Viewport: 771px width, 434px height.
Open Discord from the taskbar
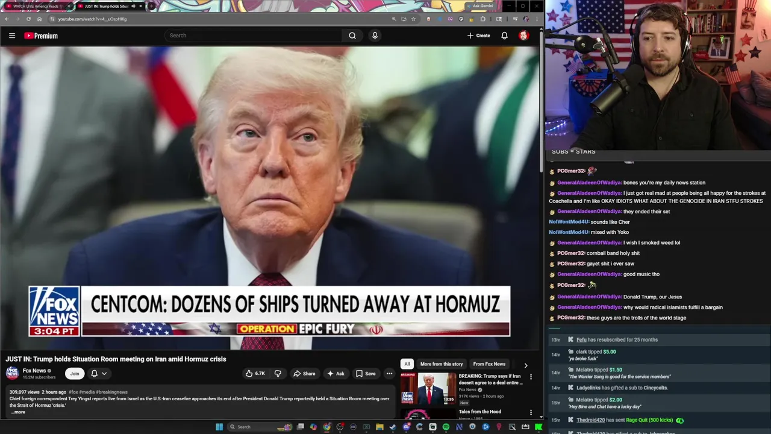click(406, 427)
